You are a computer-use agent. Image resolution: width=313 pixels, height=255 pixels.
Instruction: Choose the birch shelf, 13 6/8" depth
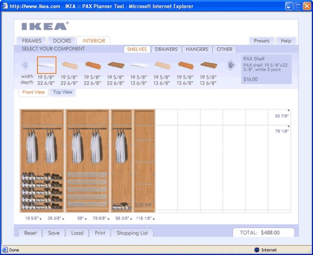click(x=162, y=66)
